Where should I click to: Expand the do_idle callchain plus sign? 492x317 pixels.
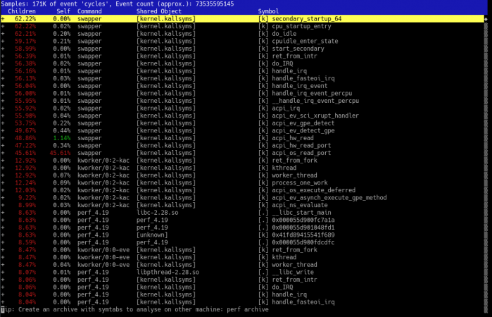3,34
